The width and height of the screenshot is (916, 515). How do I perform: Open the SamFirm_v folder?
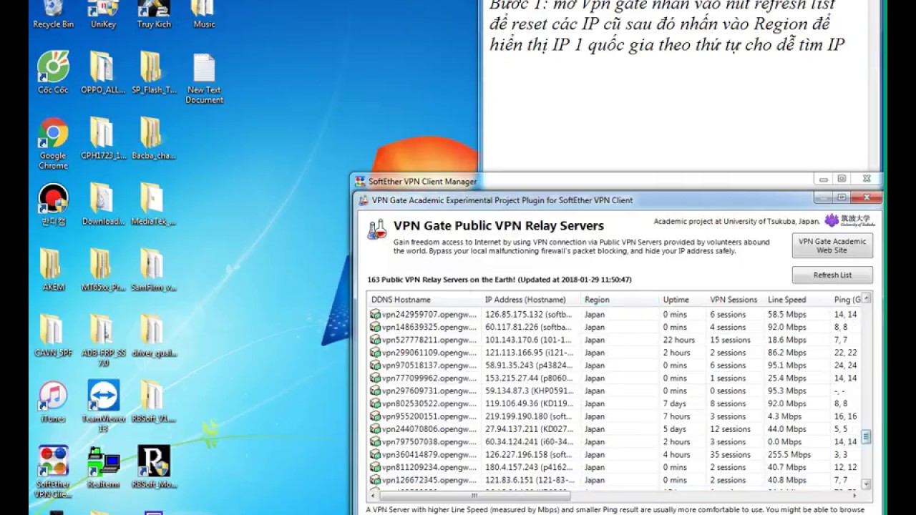(153, 270)
